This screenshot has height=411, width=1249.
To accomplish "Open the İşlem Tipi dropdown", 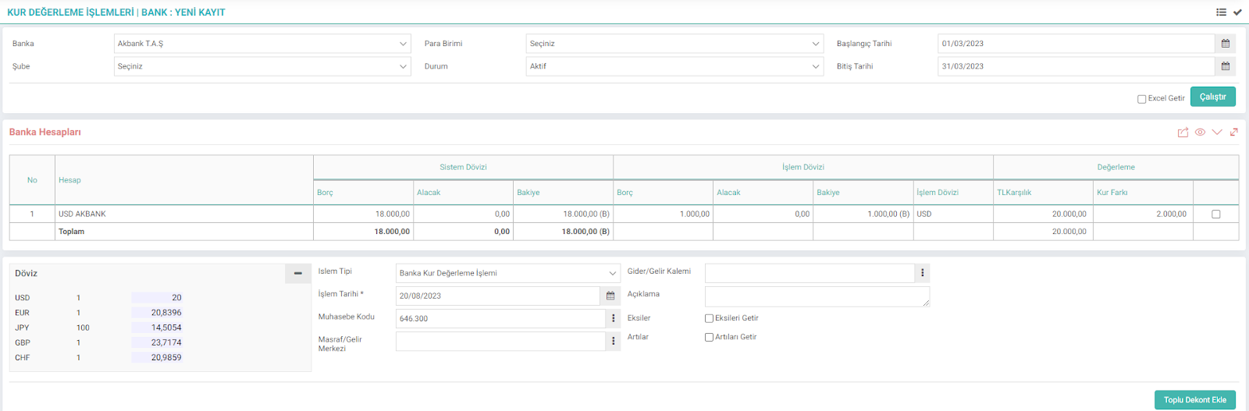I will click(x=508, y=273).
